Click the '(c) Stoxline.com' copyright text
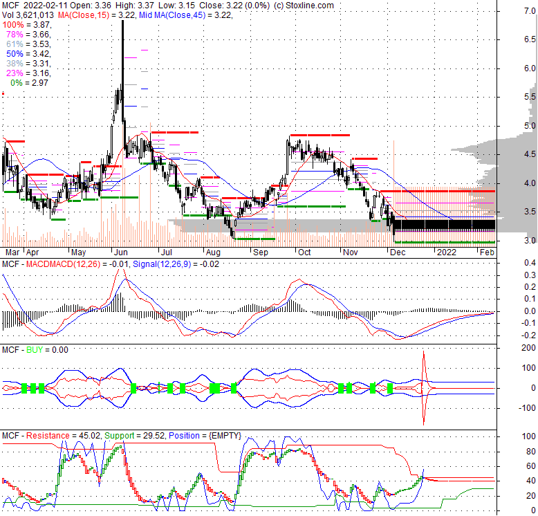Image resolution: width=538 pixels, height=516 pixels. [304, 6]
